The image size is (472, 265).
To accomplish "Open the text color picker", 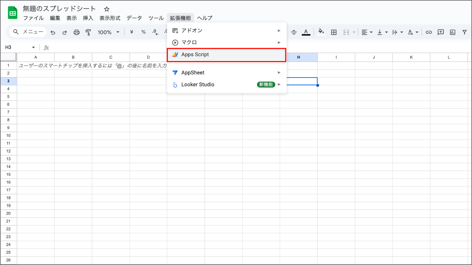I will [306, 32].
